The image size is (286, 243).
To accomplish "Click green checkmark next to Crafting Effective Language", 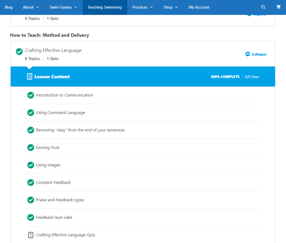I will point(19,52).
